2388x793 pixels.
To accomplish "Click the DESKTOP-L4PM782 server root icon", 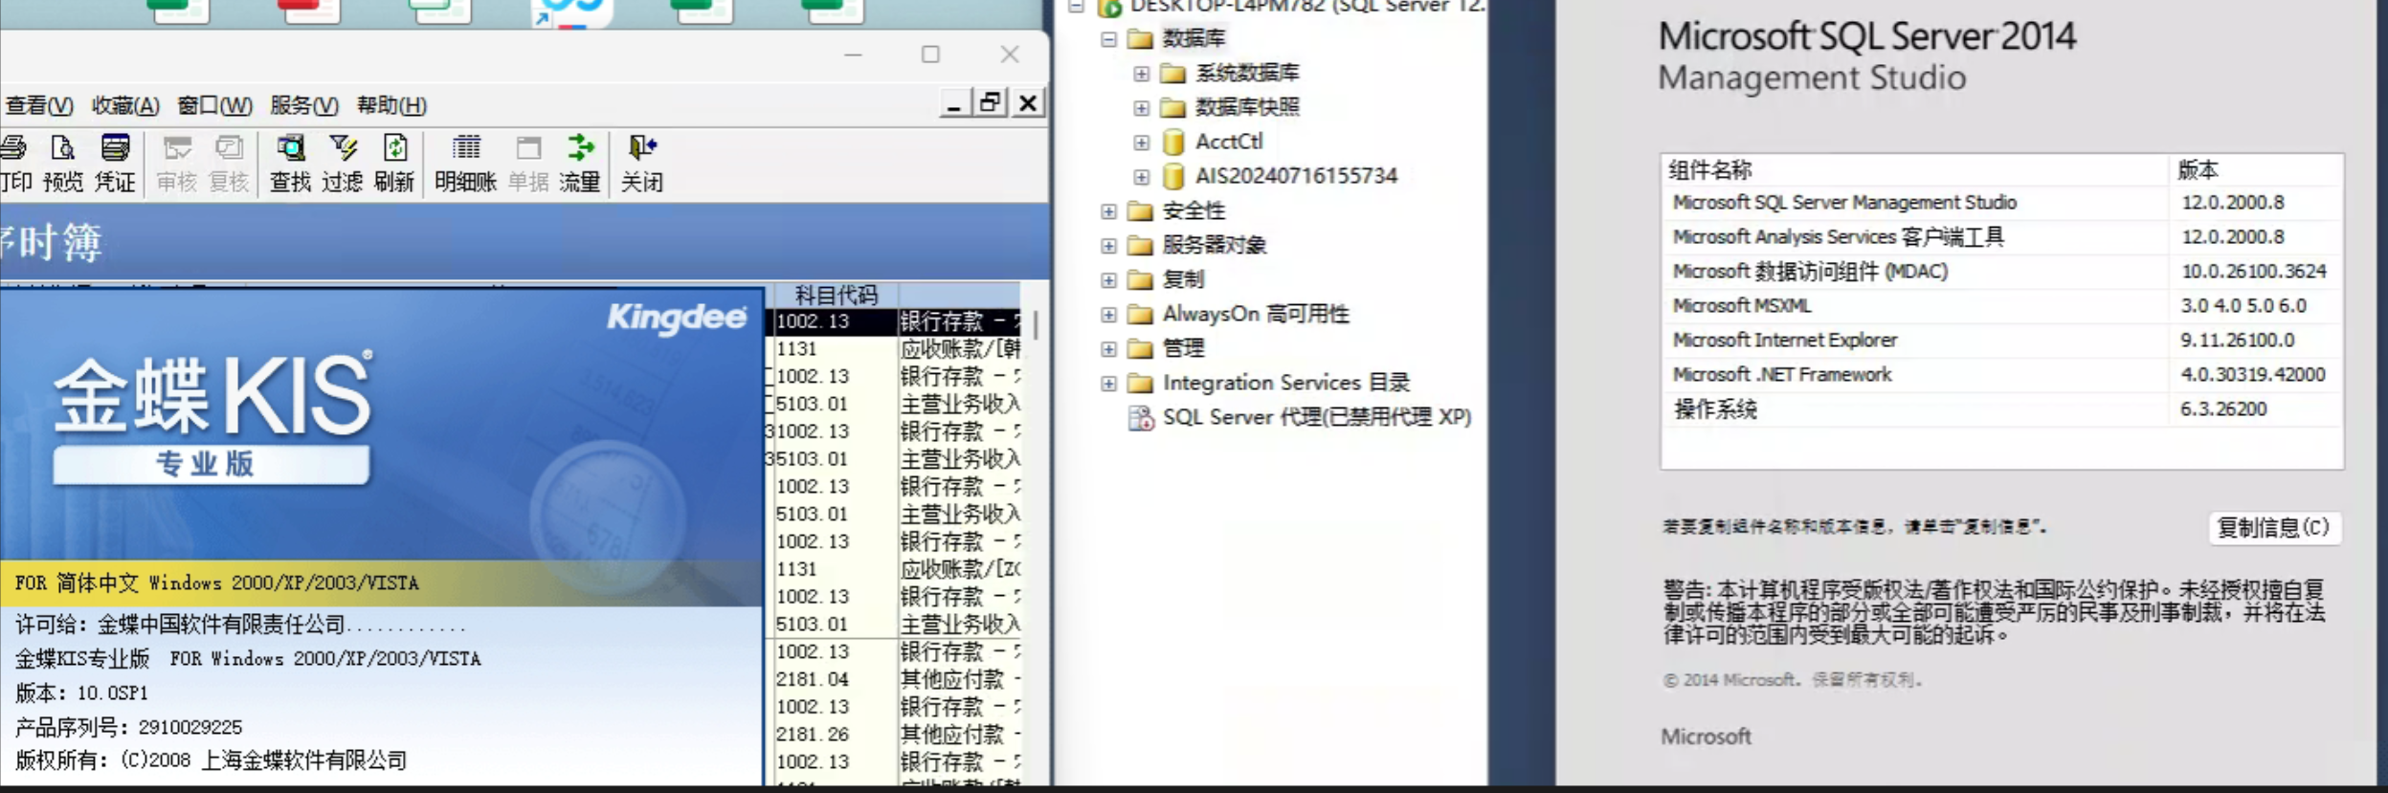I will tap(1109, 8).
